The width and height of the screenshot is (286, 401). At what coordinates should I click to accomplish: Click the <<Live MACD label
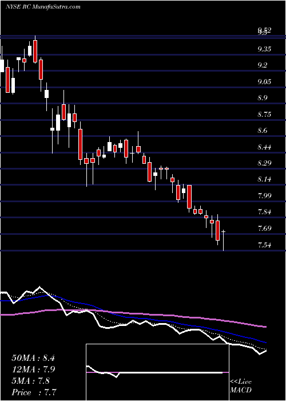tap(241, 386)
